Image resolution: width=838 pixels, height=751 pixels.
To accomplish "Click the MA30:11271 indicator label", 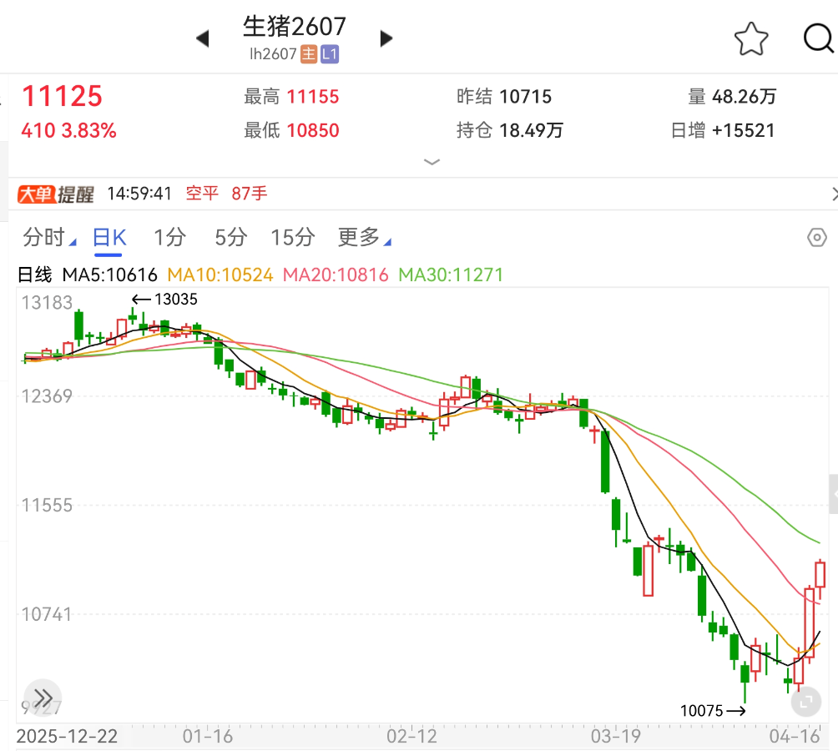I will (451, 275).
